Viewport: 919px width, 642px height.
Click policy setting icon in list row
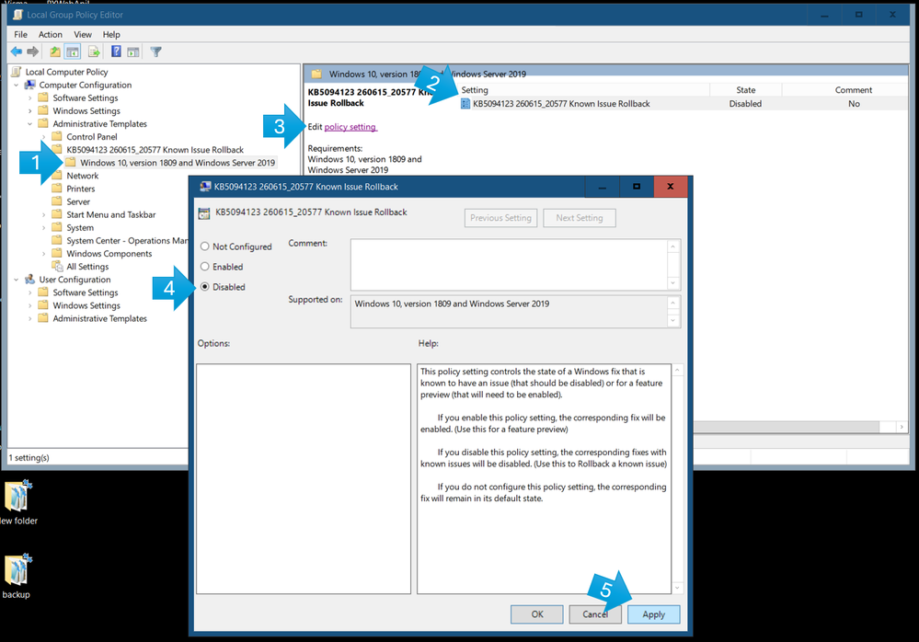tap(465, 104)
